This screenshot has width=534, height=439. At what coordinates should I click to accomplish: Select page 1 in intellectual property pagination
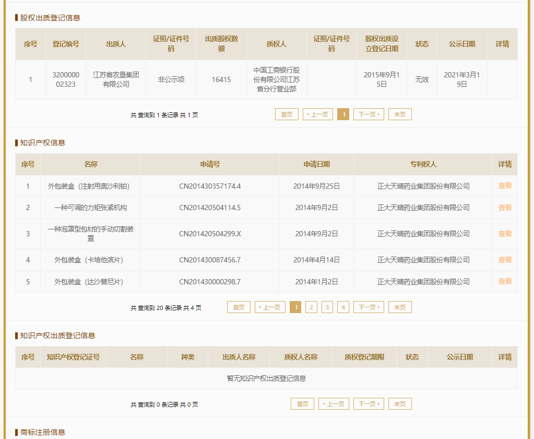click(x=295, y=307)
